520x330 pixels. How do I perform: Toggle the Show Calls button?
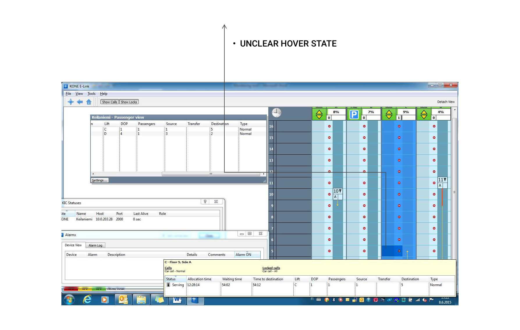tap(109, 102)
